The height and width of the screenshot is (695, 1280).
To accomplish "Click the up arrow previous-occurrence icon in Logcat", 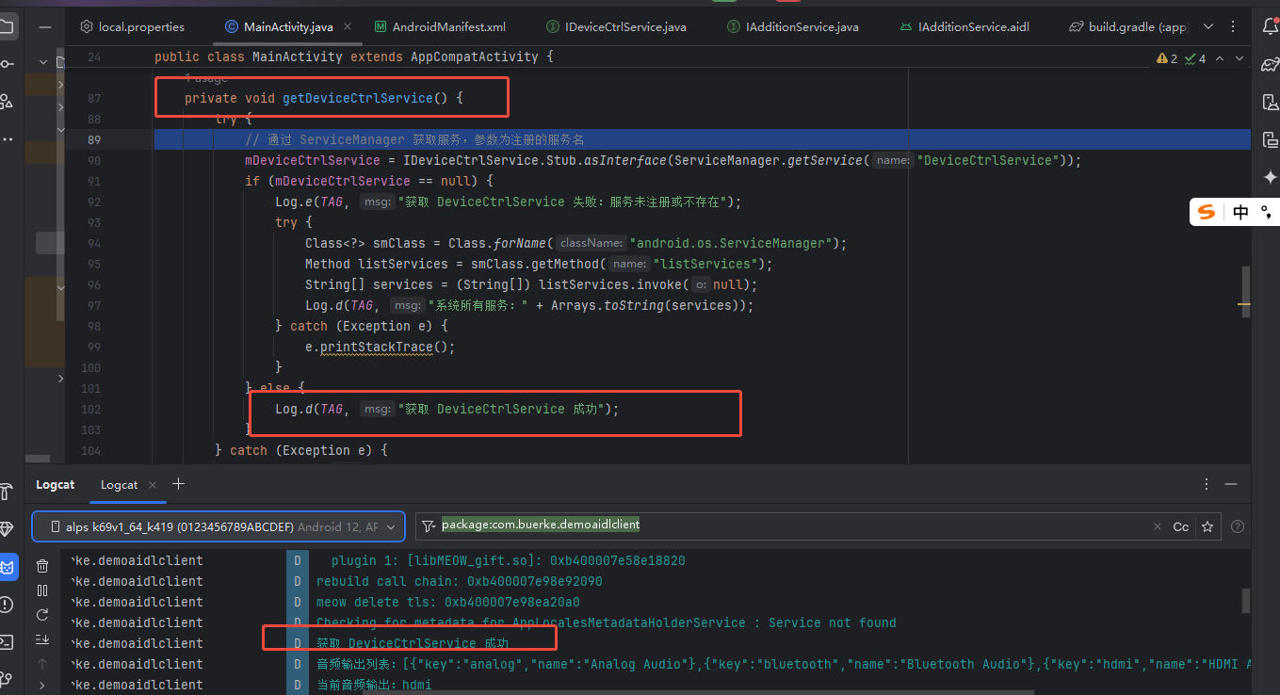I will [42, 664].
